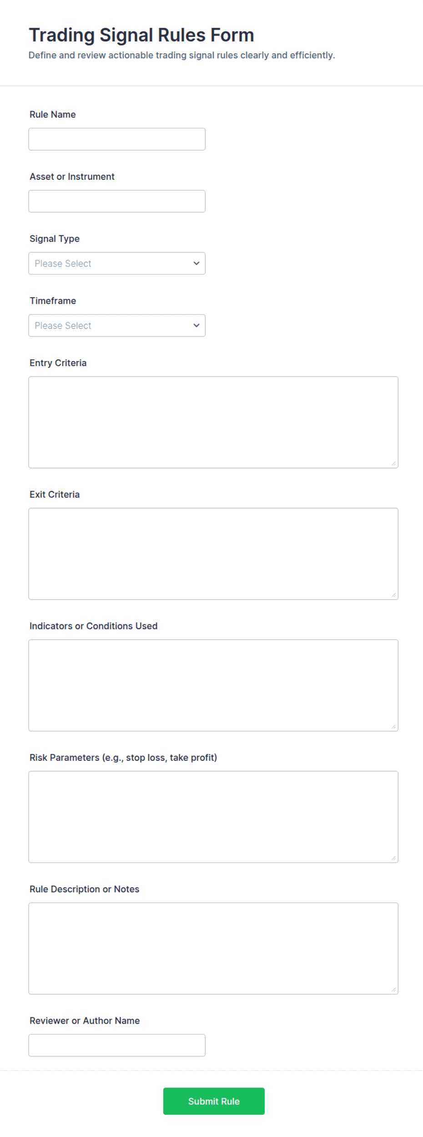The image size is (423, 1137).
Task: Submit the form with Submit Rule
Action: (214, 1101)
